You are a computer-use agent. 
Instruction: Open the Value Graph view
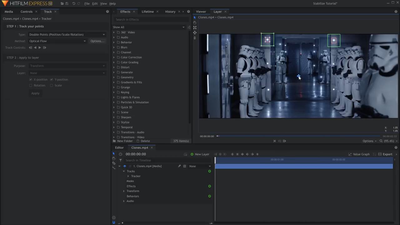point(359,154)
